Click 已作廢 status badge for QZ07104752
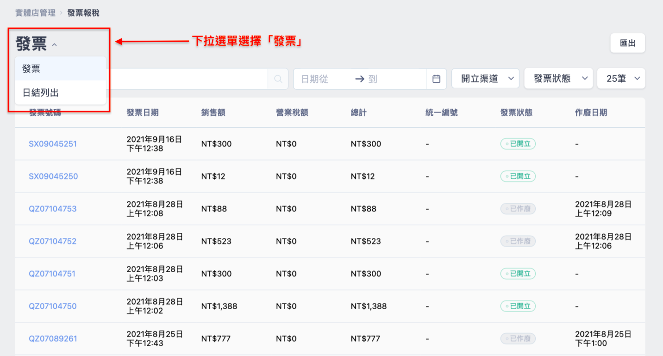 click(x=518, y=241)
